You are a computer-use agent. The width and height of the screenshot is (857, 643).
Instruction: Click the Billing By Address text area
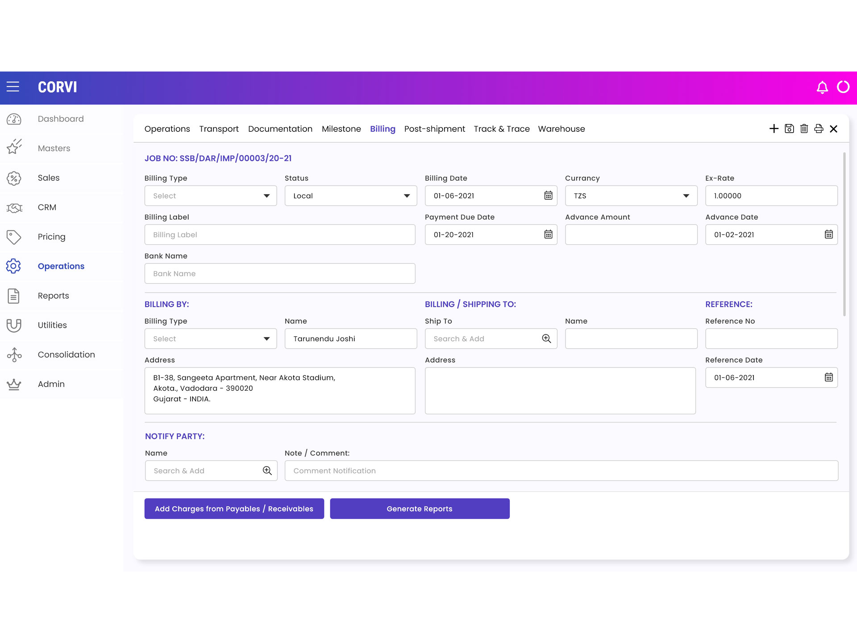[x=280, y=391]
